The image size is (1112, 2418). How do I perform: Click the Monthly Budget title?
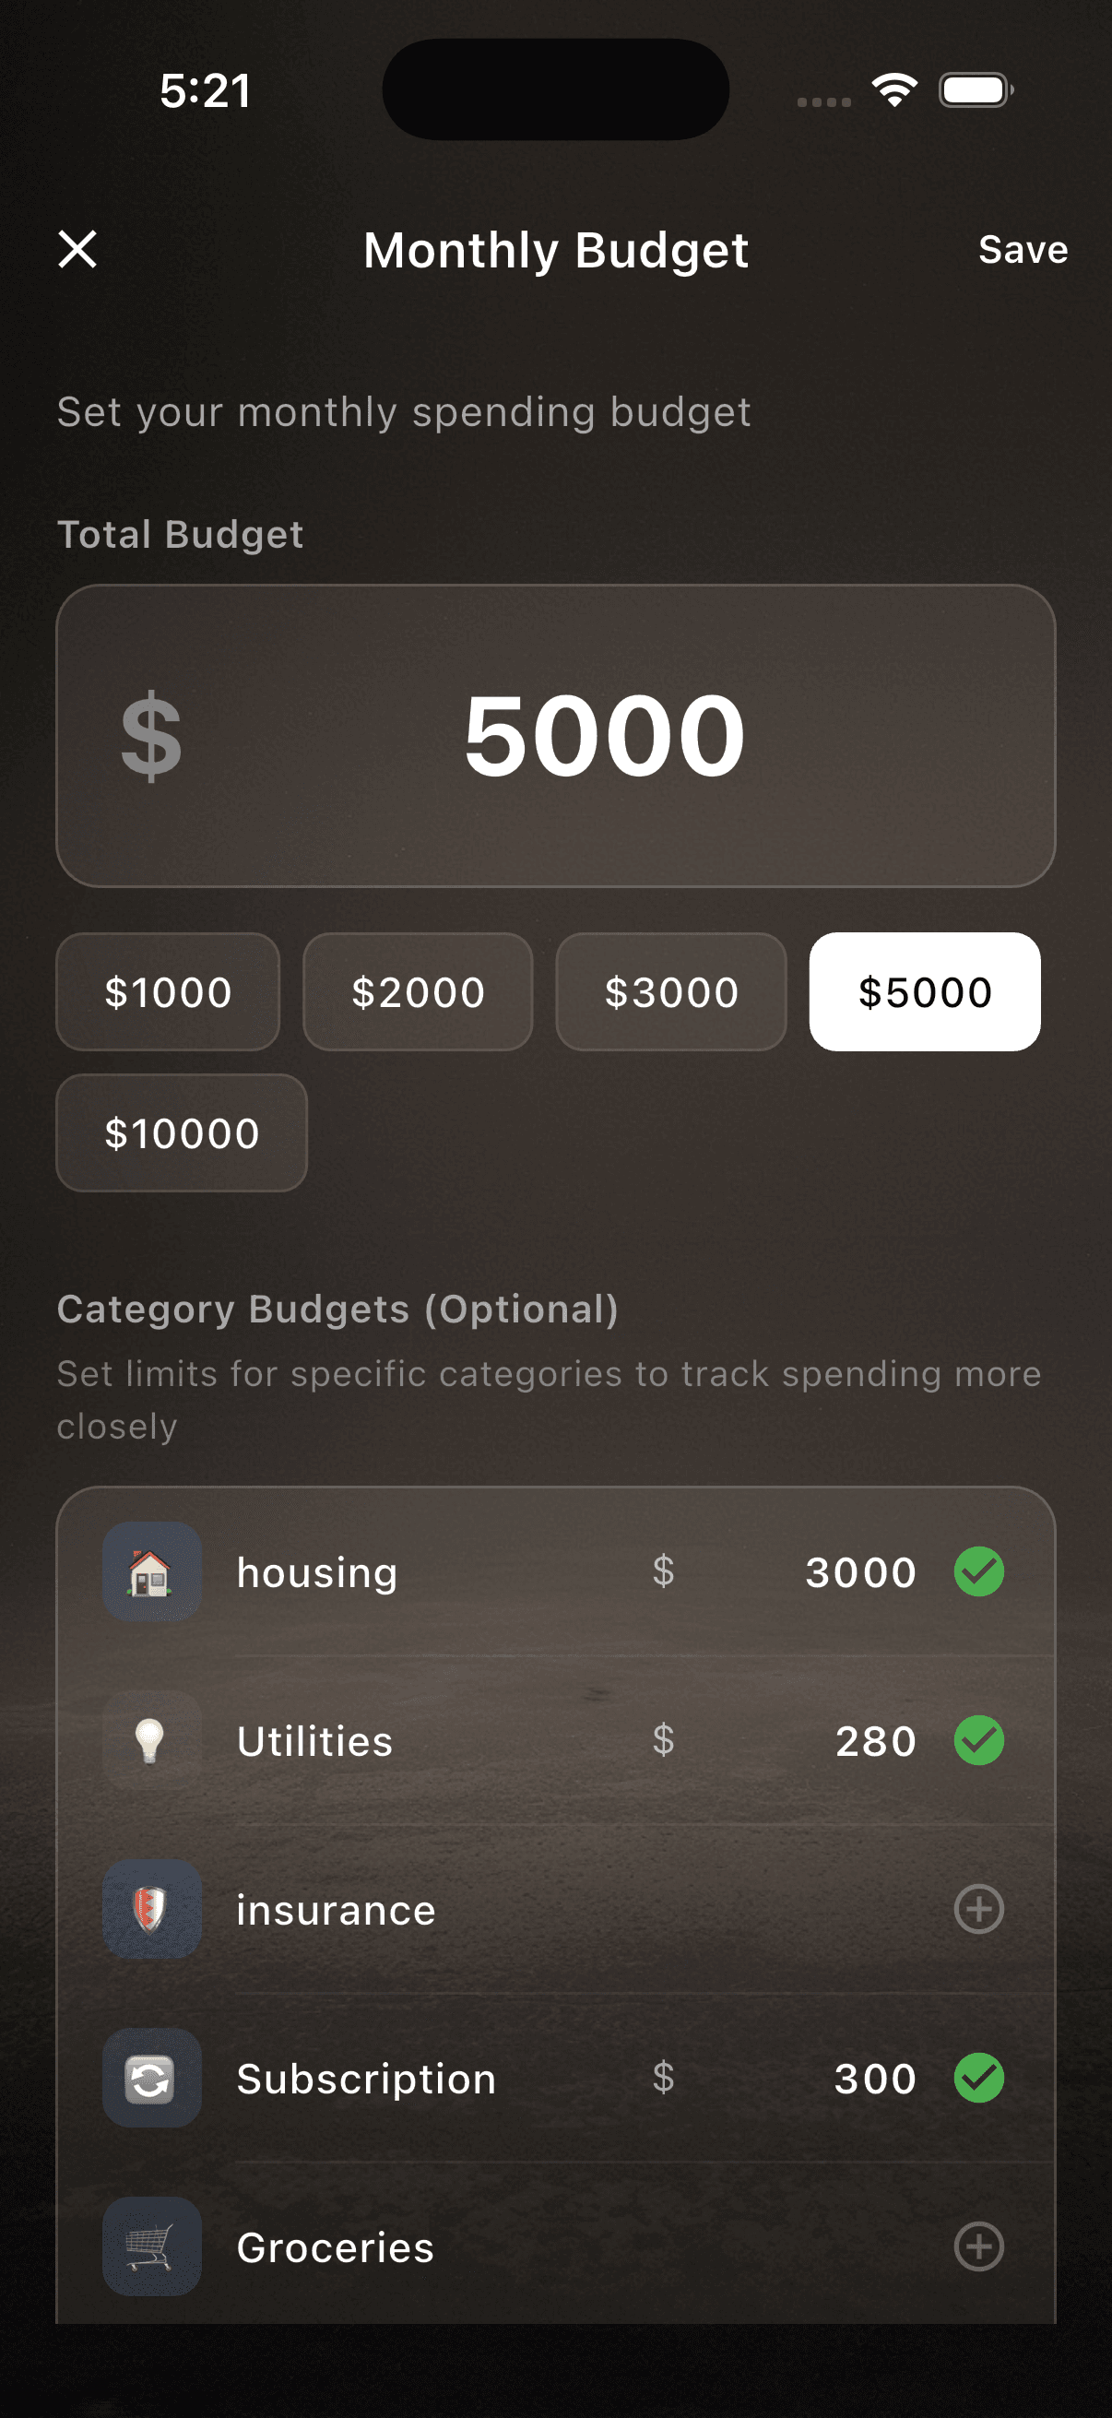coord(555,250)
